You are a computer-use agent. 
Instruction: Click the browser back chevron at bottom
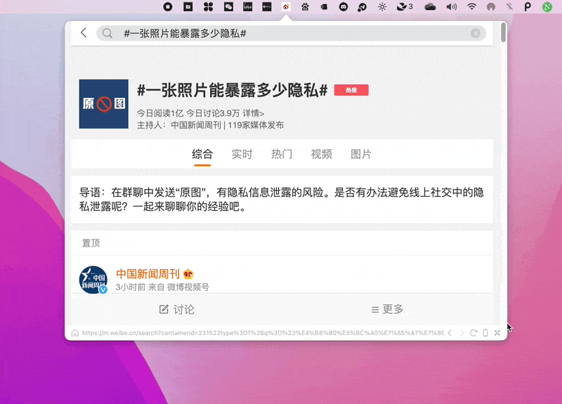pyautogui.click(x=450, y=333)
